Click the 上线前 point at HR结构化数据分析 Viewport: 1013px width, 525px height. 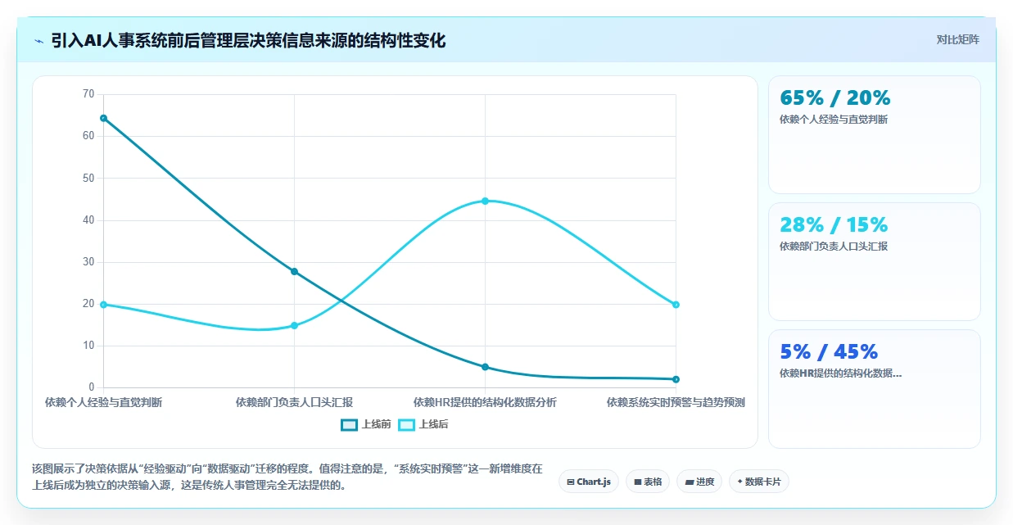[485, 367]
